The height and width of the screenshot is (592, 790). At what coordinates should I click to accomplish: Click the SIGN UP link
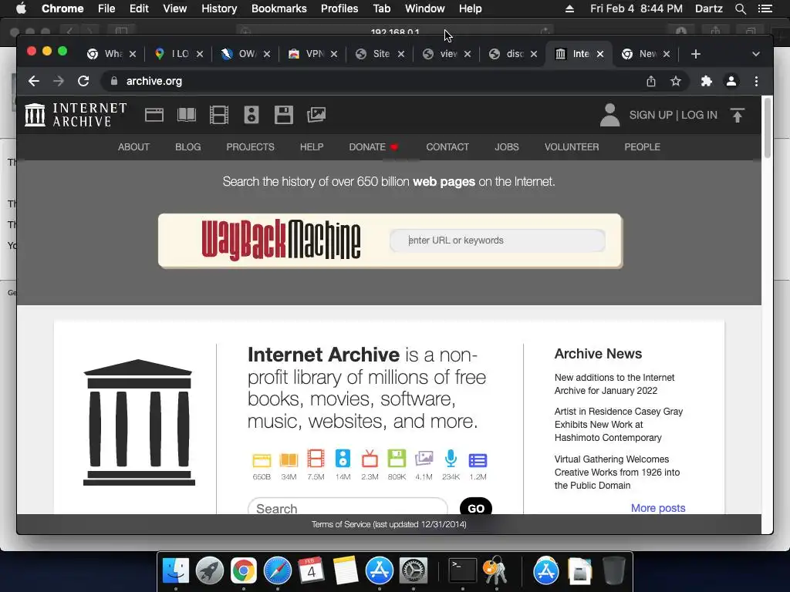(650, 115)
